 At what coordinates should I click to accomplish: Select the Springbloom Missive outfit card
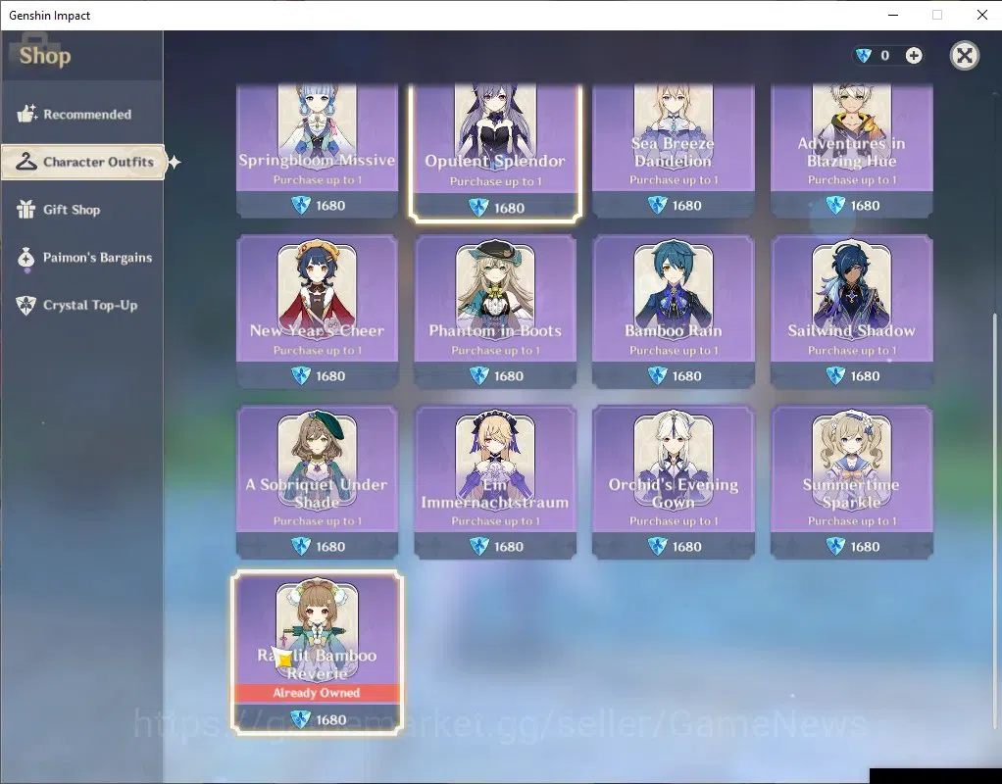coord(317,151)
